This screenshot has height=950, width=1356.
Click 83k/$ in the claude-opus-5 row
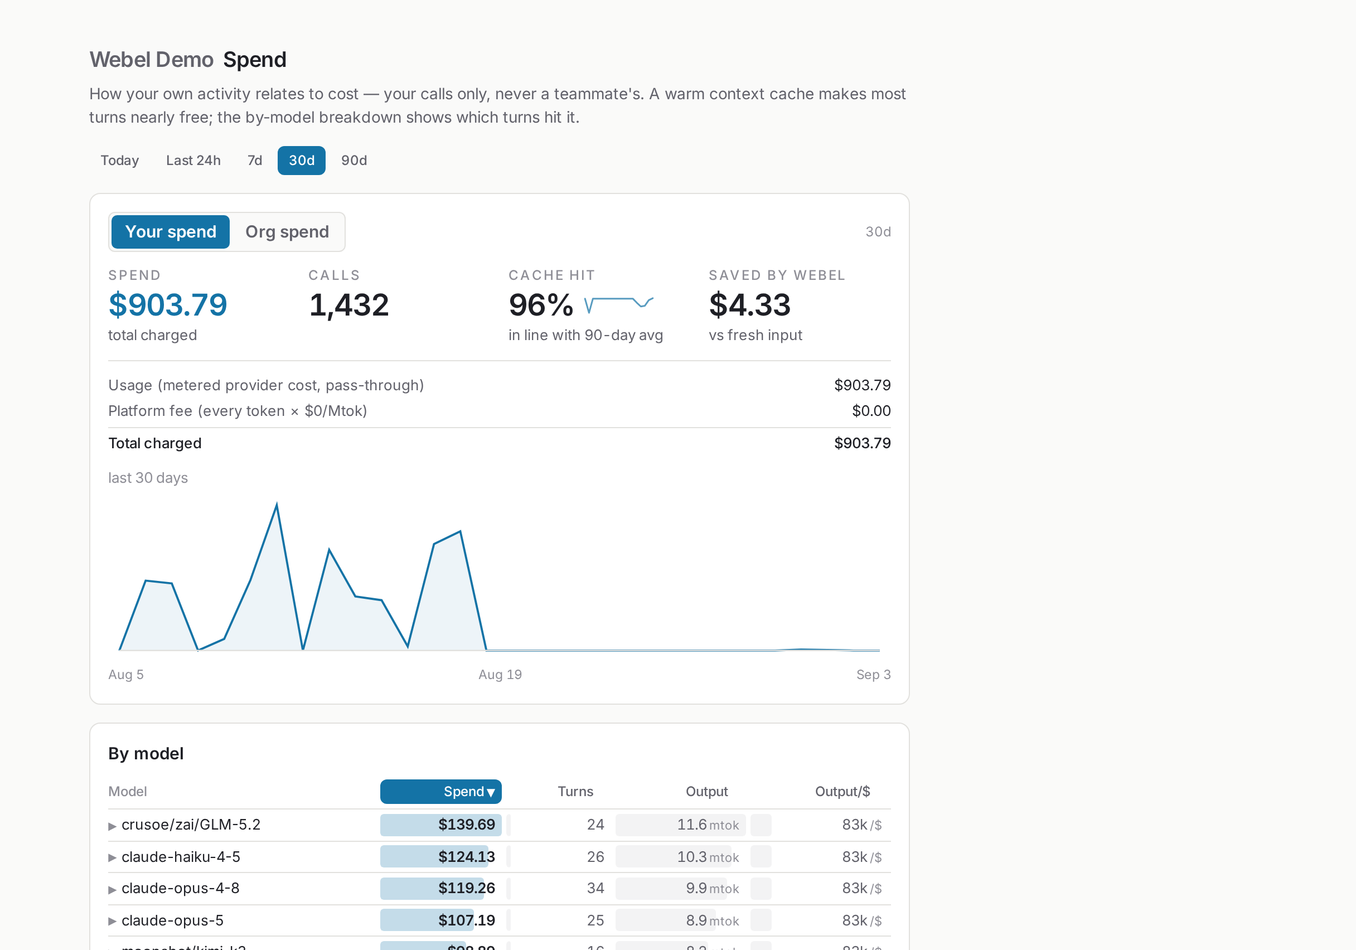coord(861,920)
